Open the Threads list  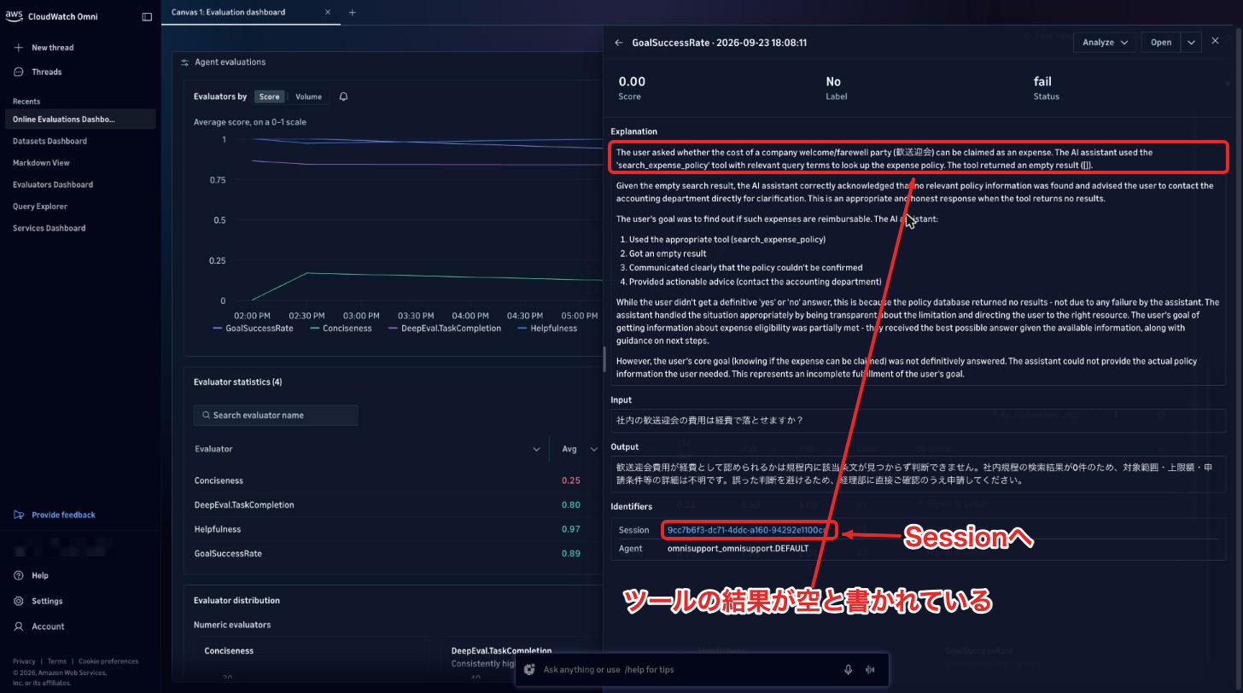[46, 72]
